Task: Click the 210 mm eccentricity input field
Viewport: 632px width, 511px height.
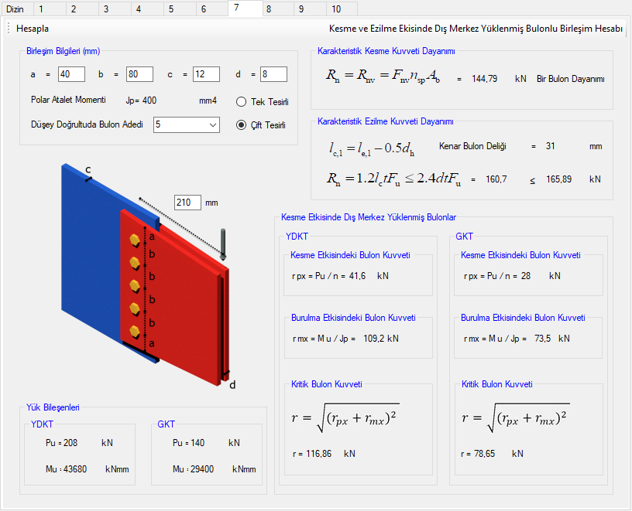Action: coord(187,203)
